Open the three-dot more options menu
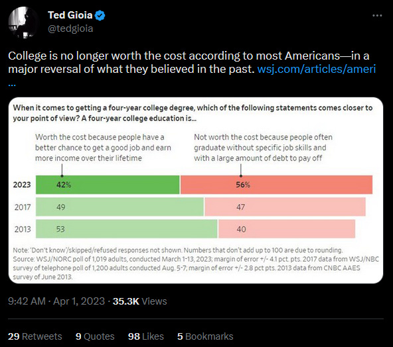The width and height of the screenshot is (393, 347). (x=377, y=15)
